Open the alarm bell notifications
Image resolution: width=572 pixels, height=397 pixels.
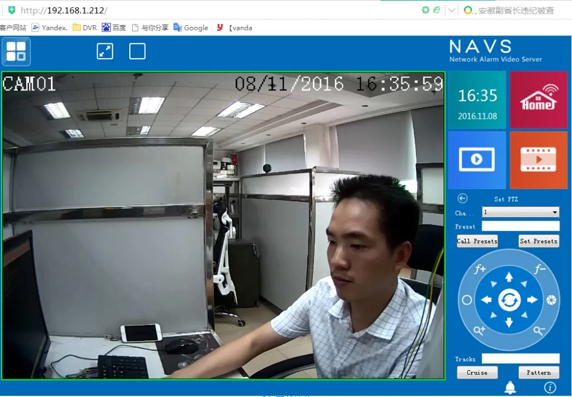(510, 388)
